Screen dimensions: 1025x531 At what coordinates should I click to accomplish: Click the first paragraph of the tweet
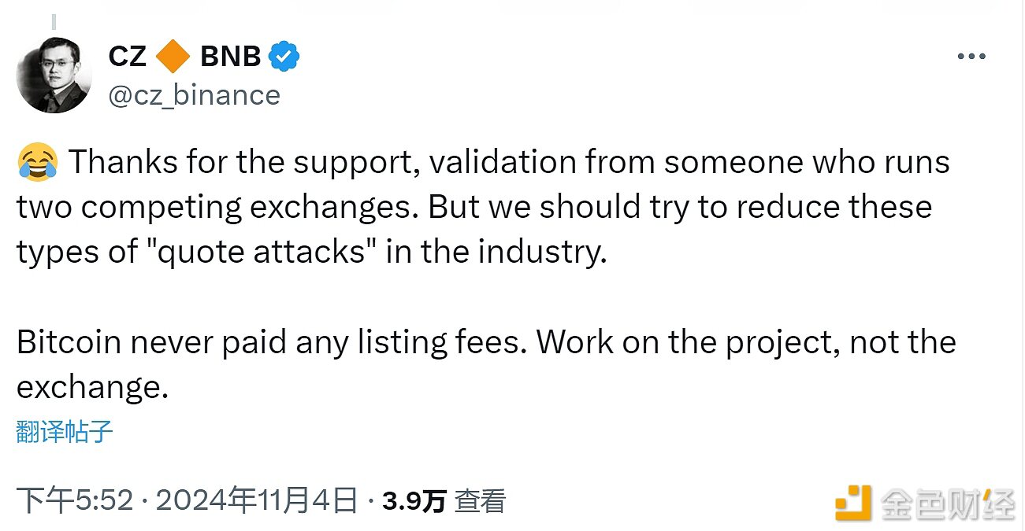pos(473,206)
